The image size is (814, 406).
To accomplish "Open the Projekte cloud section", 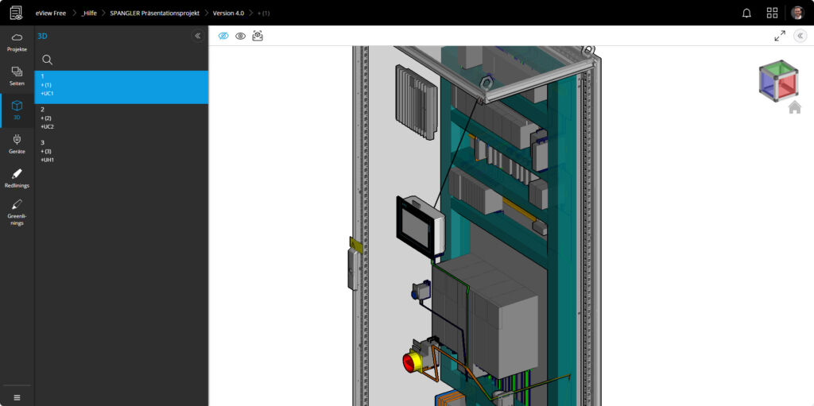I will pos(17,41).
